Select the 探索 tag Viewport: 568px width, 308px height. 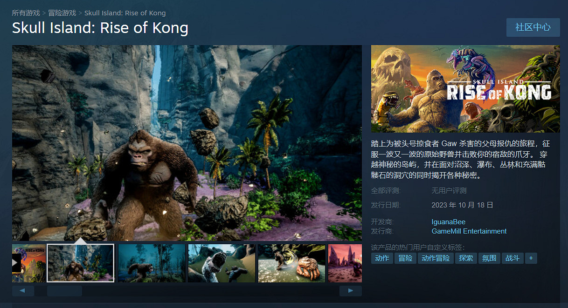466,258
